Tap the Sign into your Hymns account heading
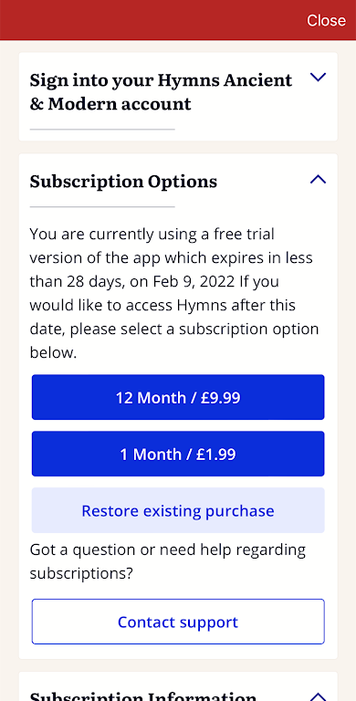This screenshot has width=356, height=701. click(161, 91)
